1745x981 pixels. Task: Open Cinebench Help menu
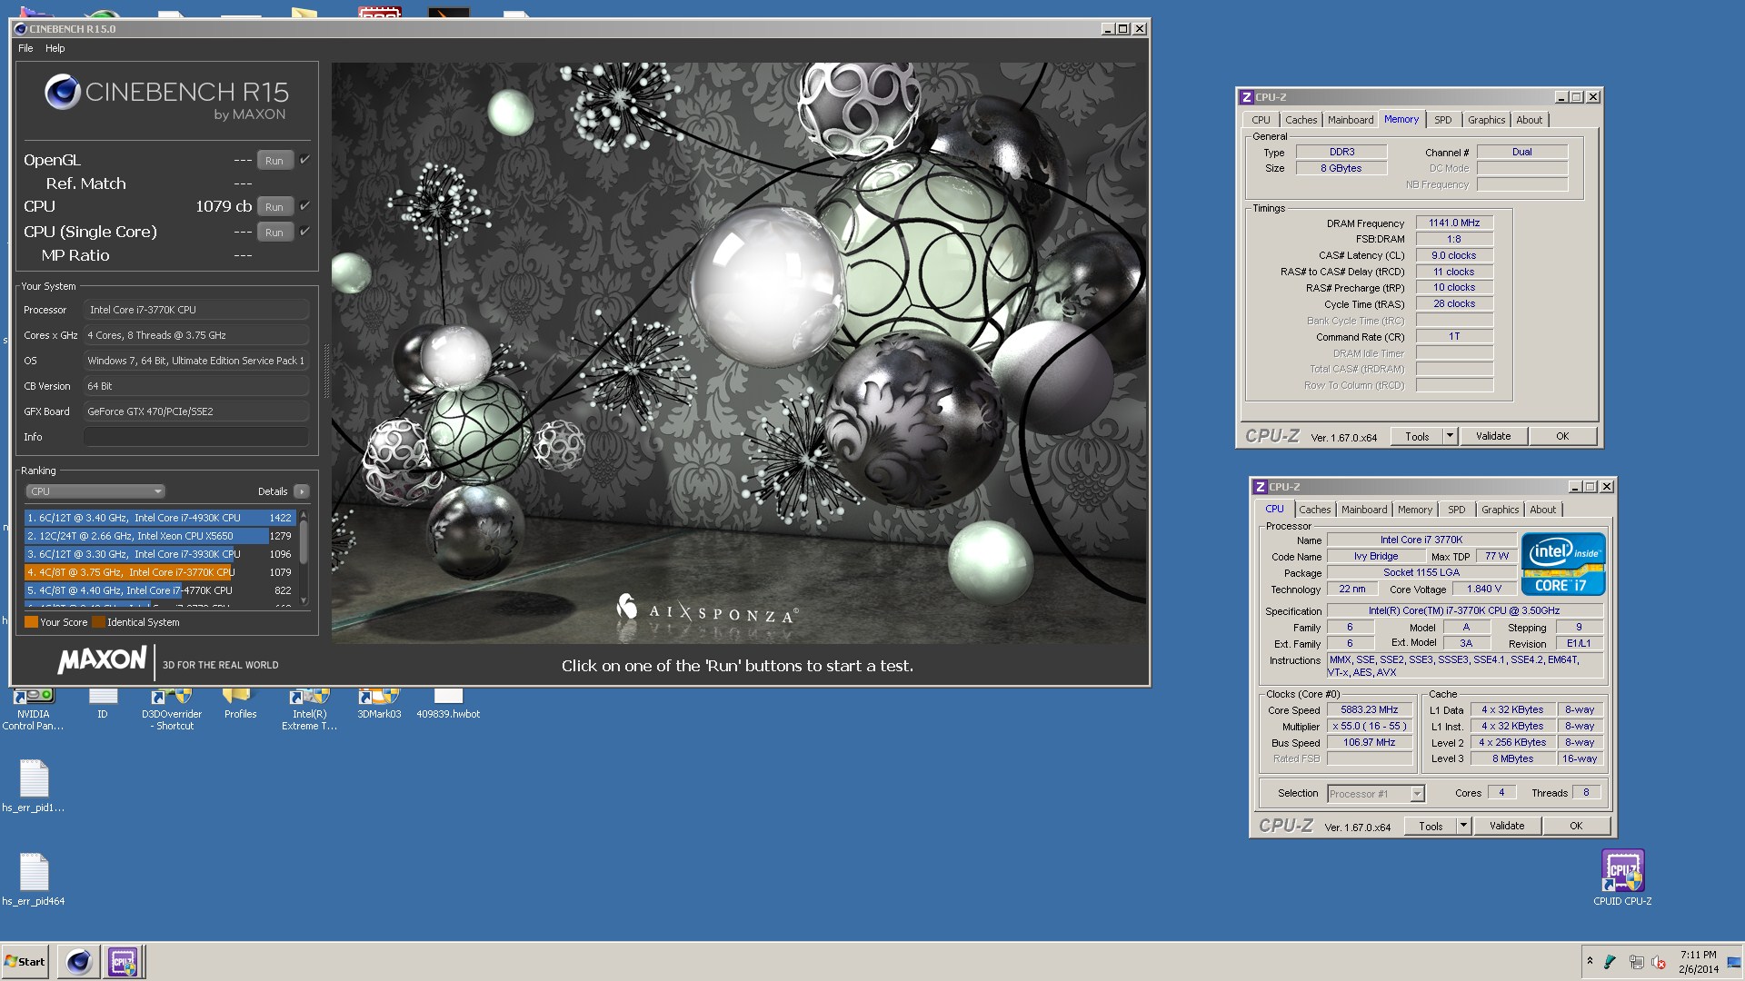click(x=55, y=48)
